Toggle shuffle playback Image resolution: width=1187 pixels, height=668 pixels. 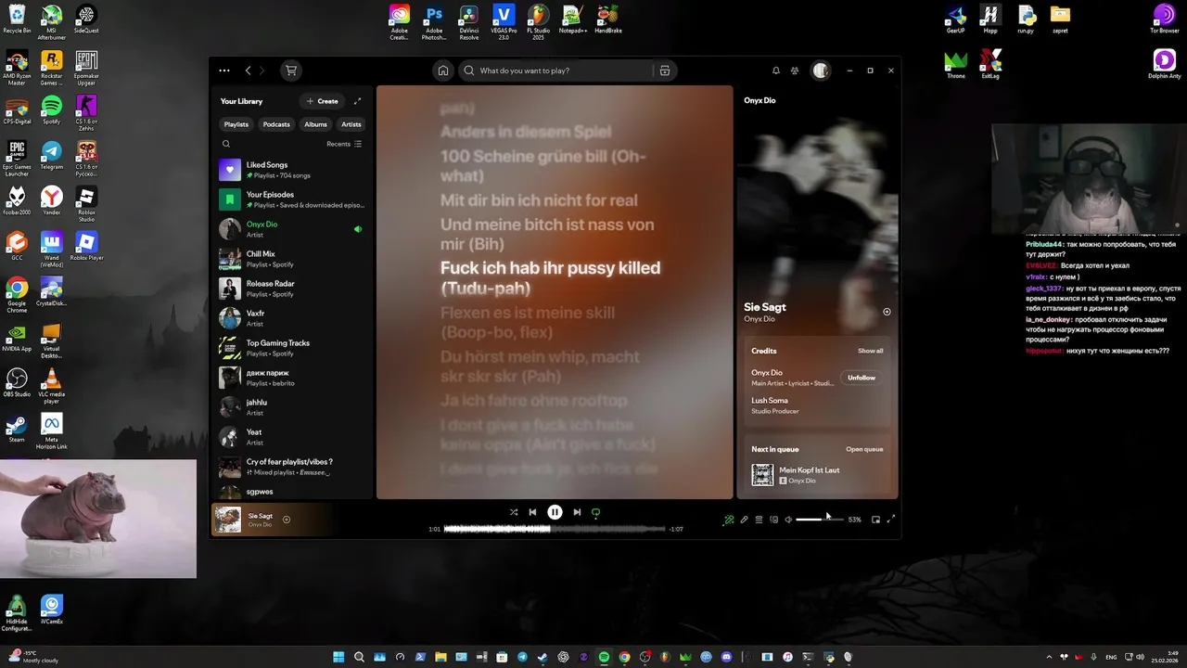pos(514,512)
